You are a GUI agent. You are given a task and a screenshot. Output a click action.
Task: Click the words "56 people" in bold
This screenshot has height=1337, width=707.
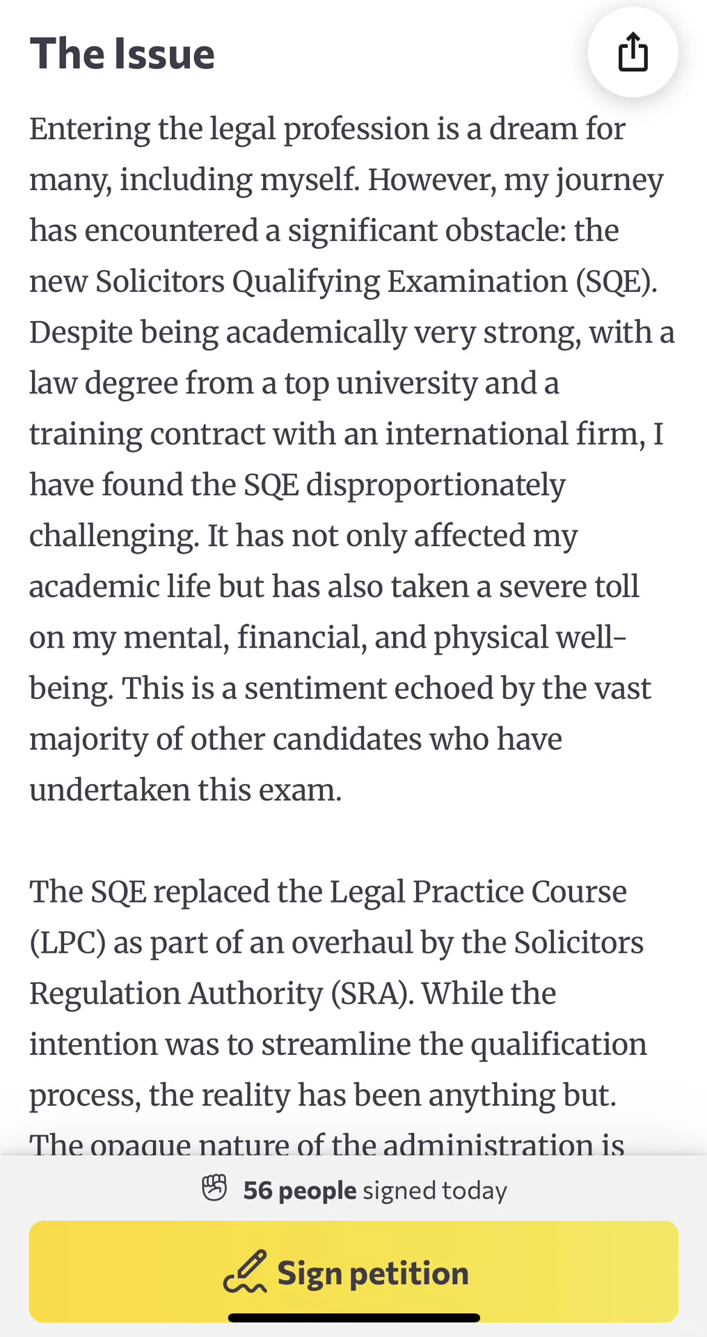click(x=300, y=1190)
